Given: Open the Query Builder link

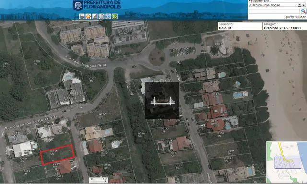Looking at the screenshot, I should 295,17.
